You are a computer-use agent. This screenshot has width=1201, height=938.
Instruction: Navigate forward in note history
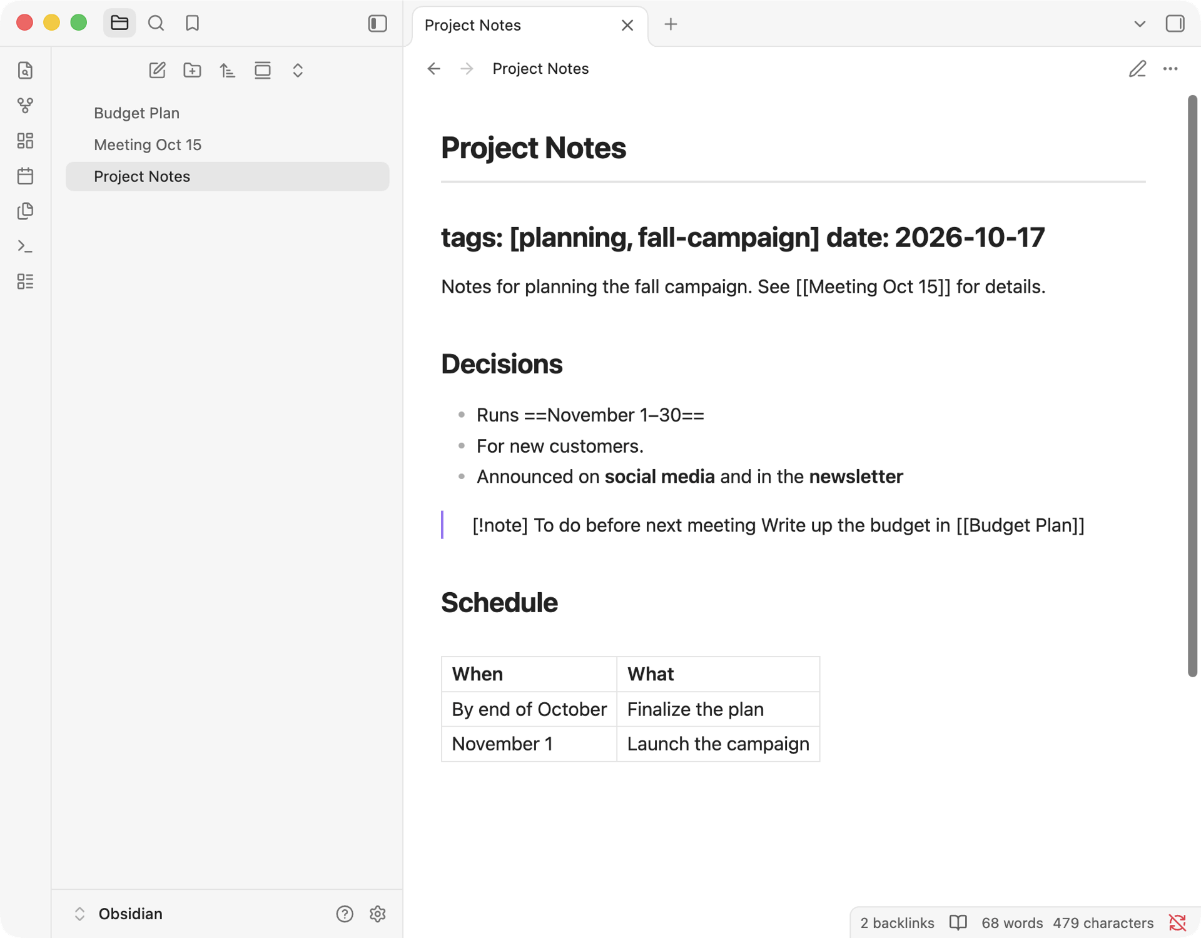click(x=467, y=69)
